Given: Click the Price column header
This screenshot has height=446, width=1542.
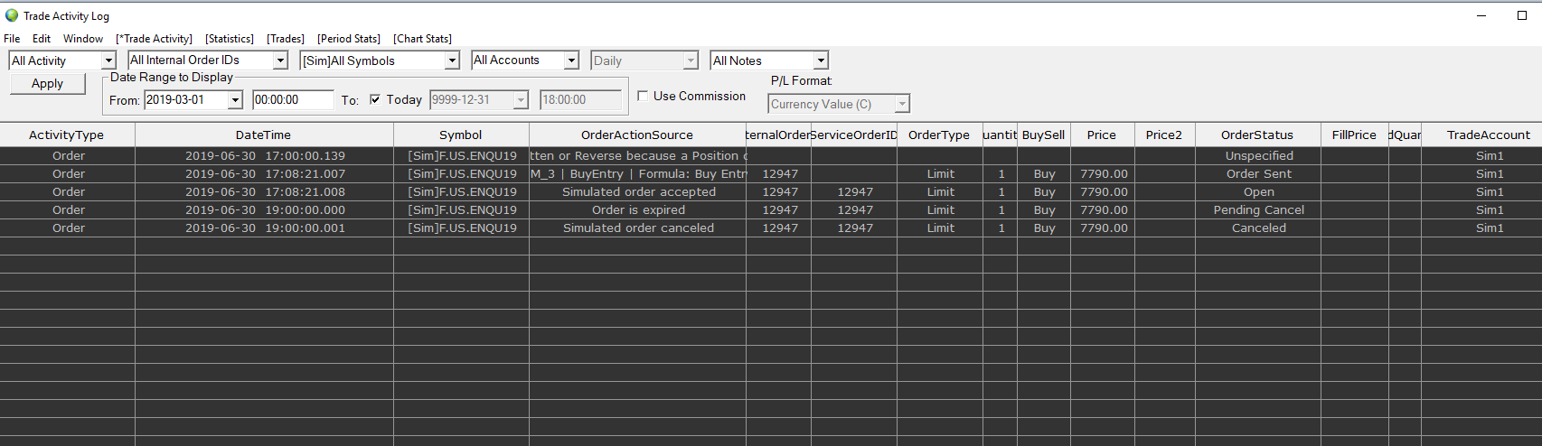Looking at the screenshot, I should coord(1102,135).
